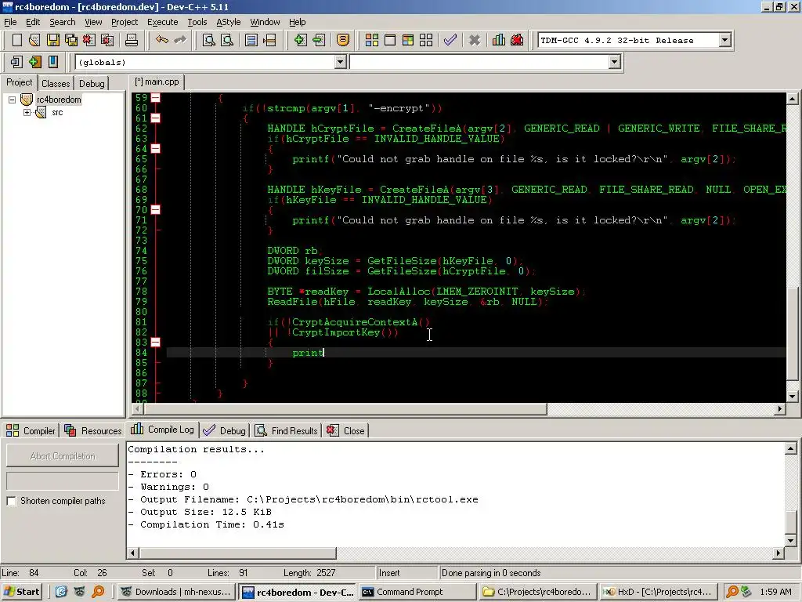Viewport: 802px width, 602px height.
Task: Collapse the code fold at line 64
Action: coord(156,148)
